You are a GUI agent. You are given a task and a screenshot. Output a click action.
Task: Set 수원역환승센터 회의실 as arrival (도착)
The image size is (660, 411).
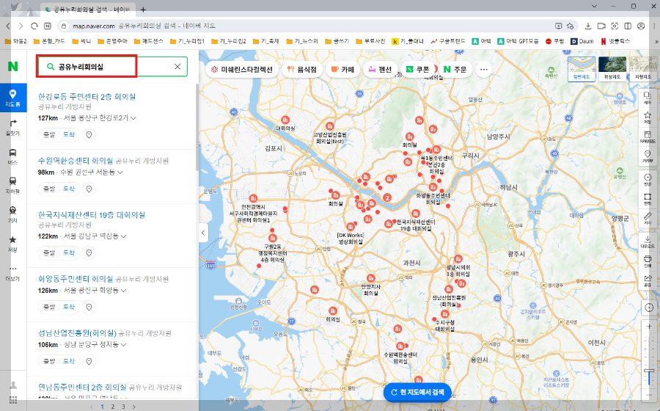click(x=69, y=189)
